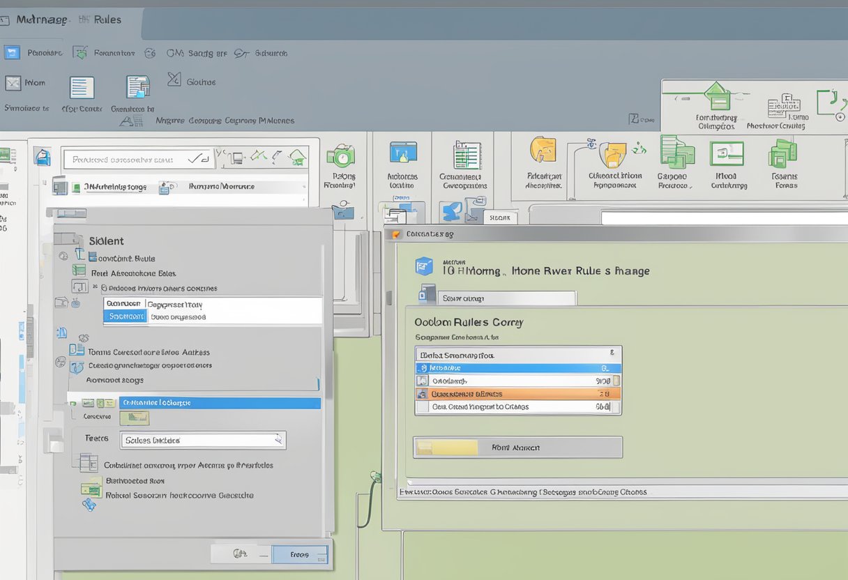Select the blue highlighted rule in the dialog list

[x=517, y=367]
